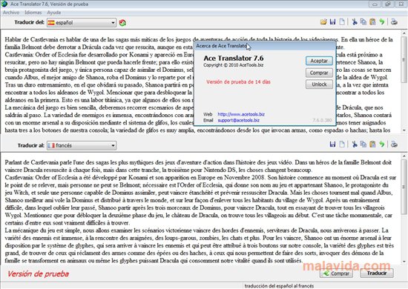
Task: Click the source text scrollbar thumb
Action: 404,60
